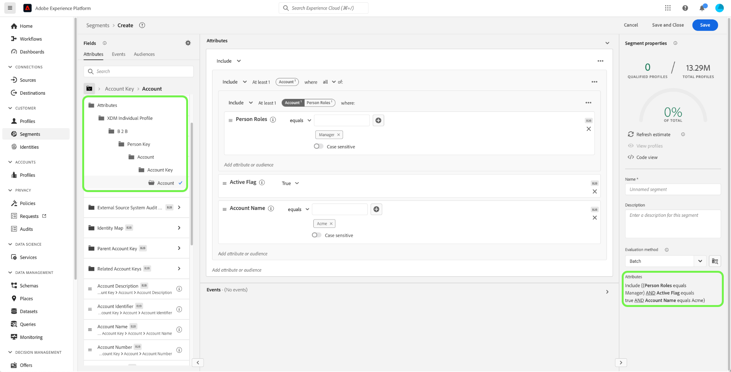Open Dashboards in left navigation
731x372 pixels.
tap(32, 52)
